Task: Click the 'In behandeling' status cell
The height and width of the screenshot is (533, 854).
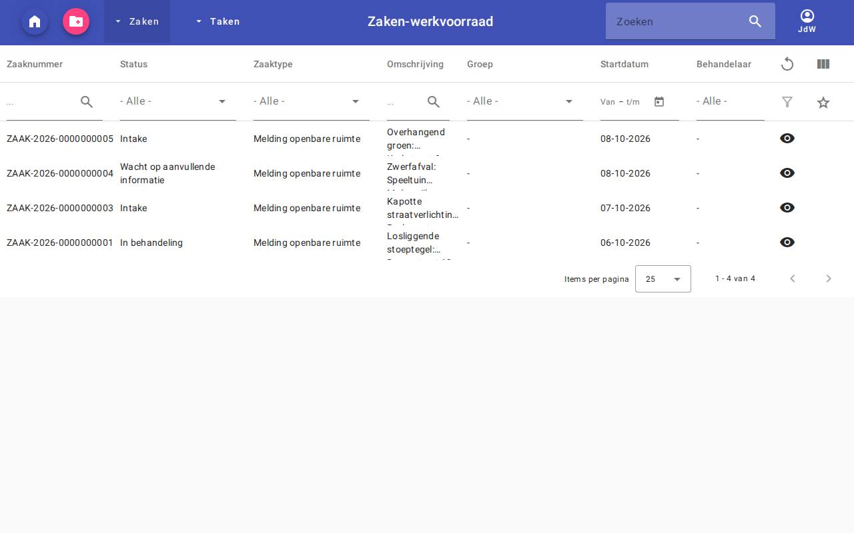Action: pos(151,243)
